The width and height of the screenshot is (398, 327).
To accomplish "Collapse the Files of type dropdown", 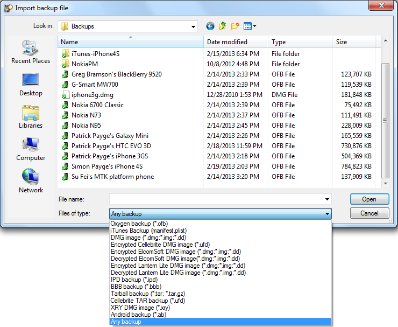I will (327, 214).
